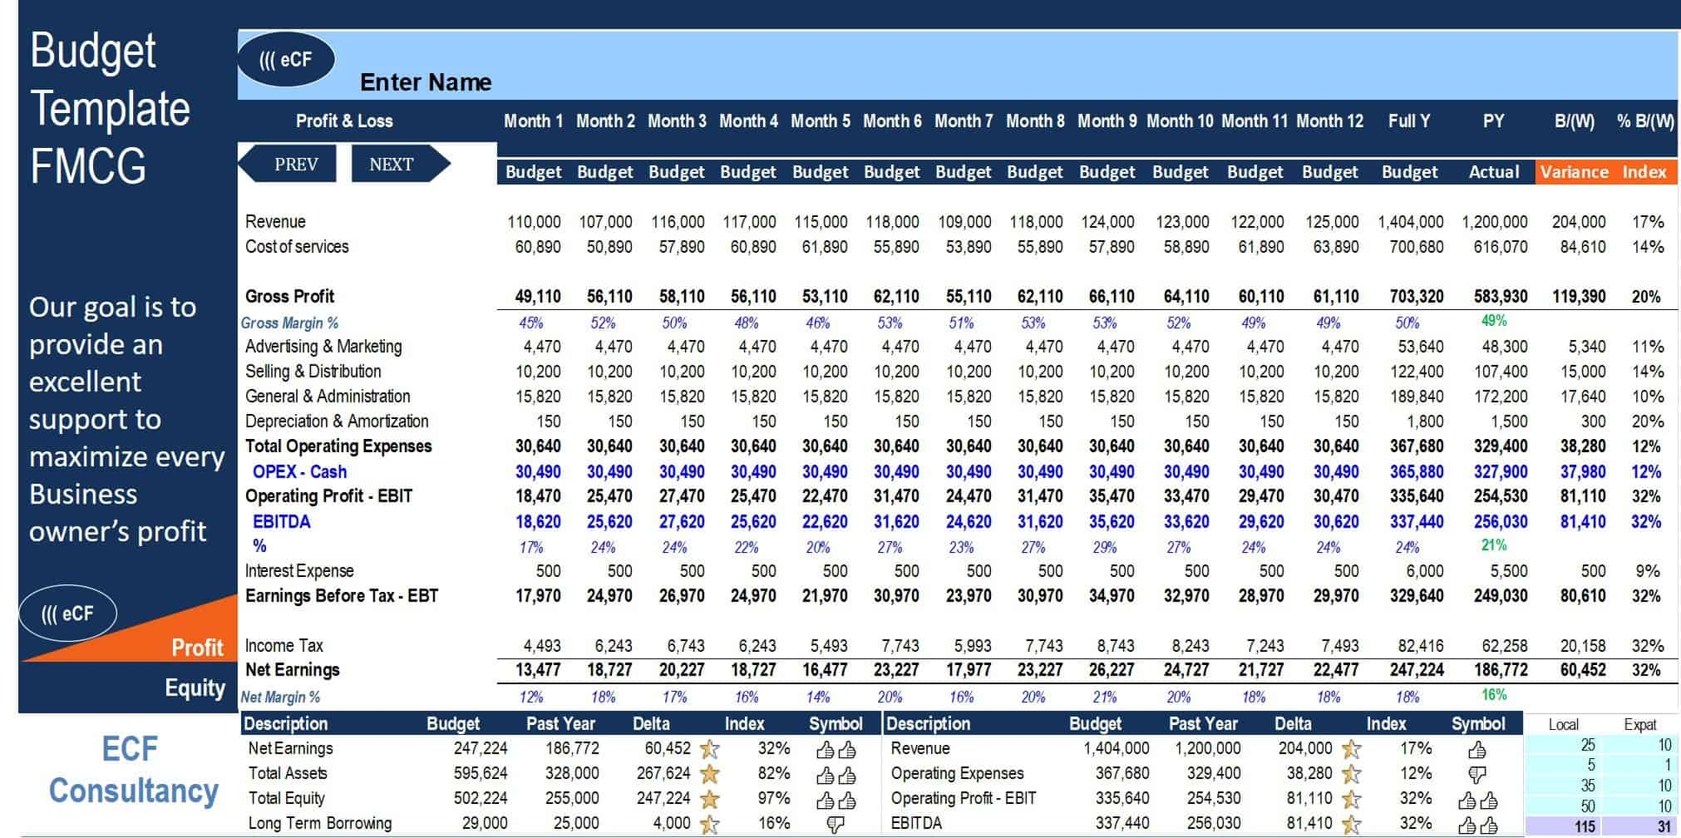This screenshot has width=1681, height=838.
Task: Click the star icon beside Total Equity delta
Action: [x=709, y=799]
